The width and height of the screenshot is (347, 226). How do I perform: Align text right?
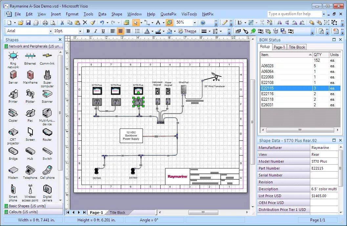[x=128, y=31]
